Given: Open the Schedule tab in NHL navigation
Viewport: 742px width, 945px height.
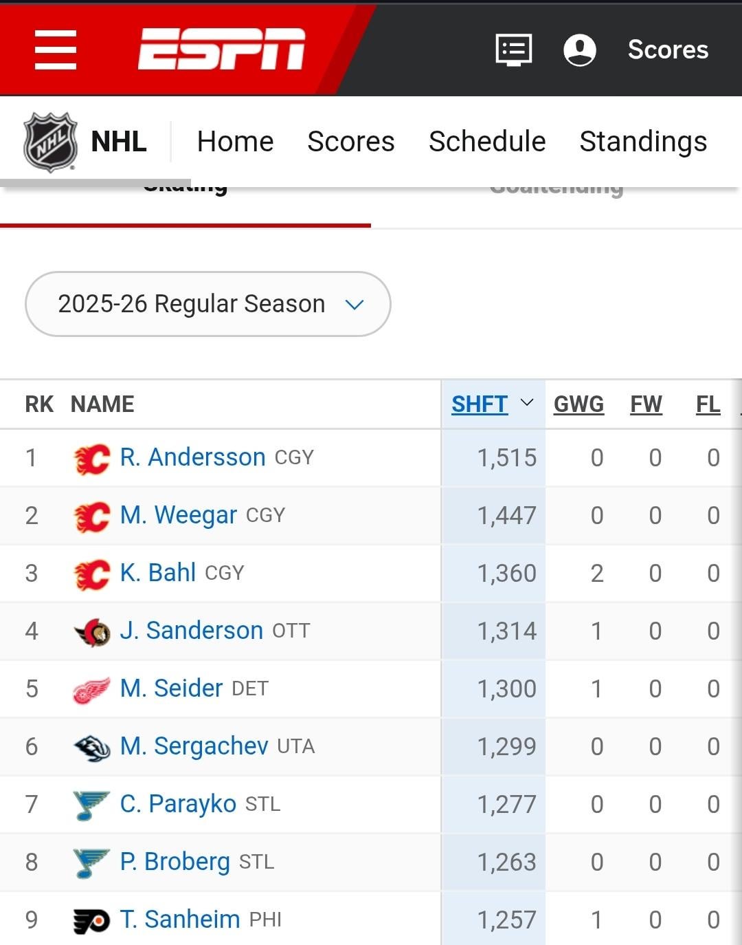Looking at the screenshot, I should coord(487,142).
